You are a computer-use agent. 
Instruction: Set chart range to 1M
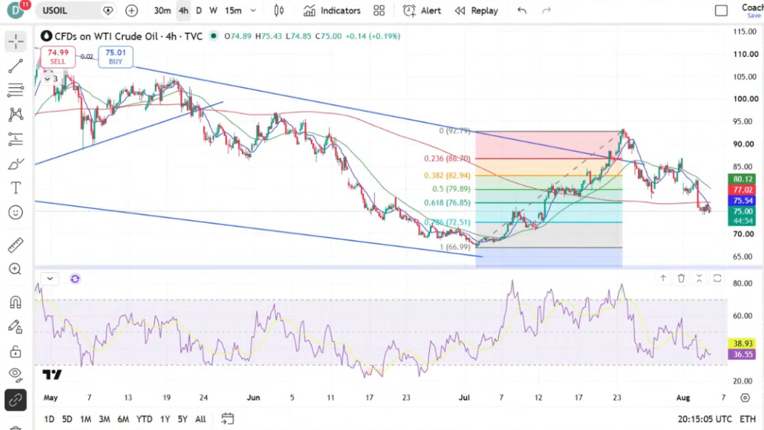tap(85, 419)
